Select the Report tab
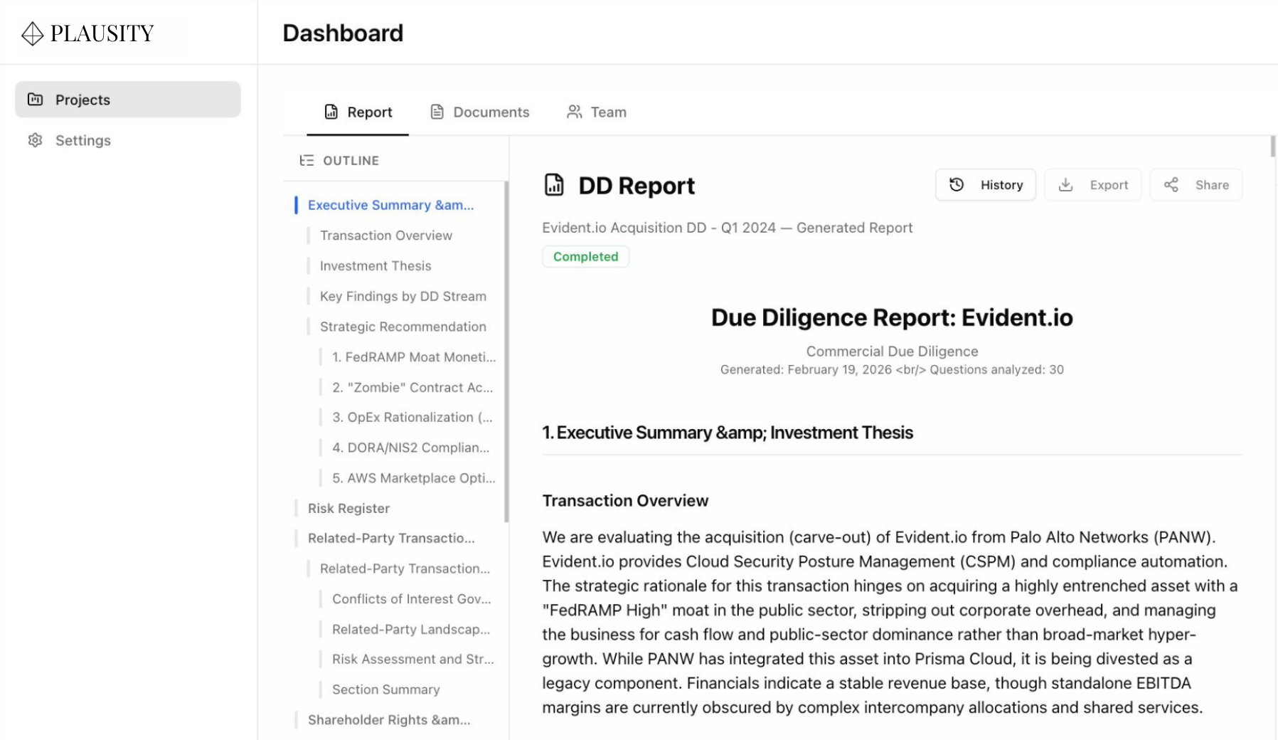The image size is (1278, 740). [358, 112]
